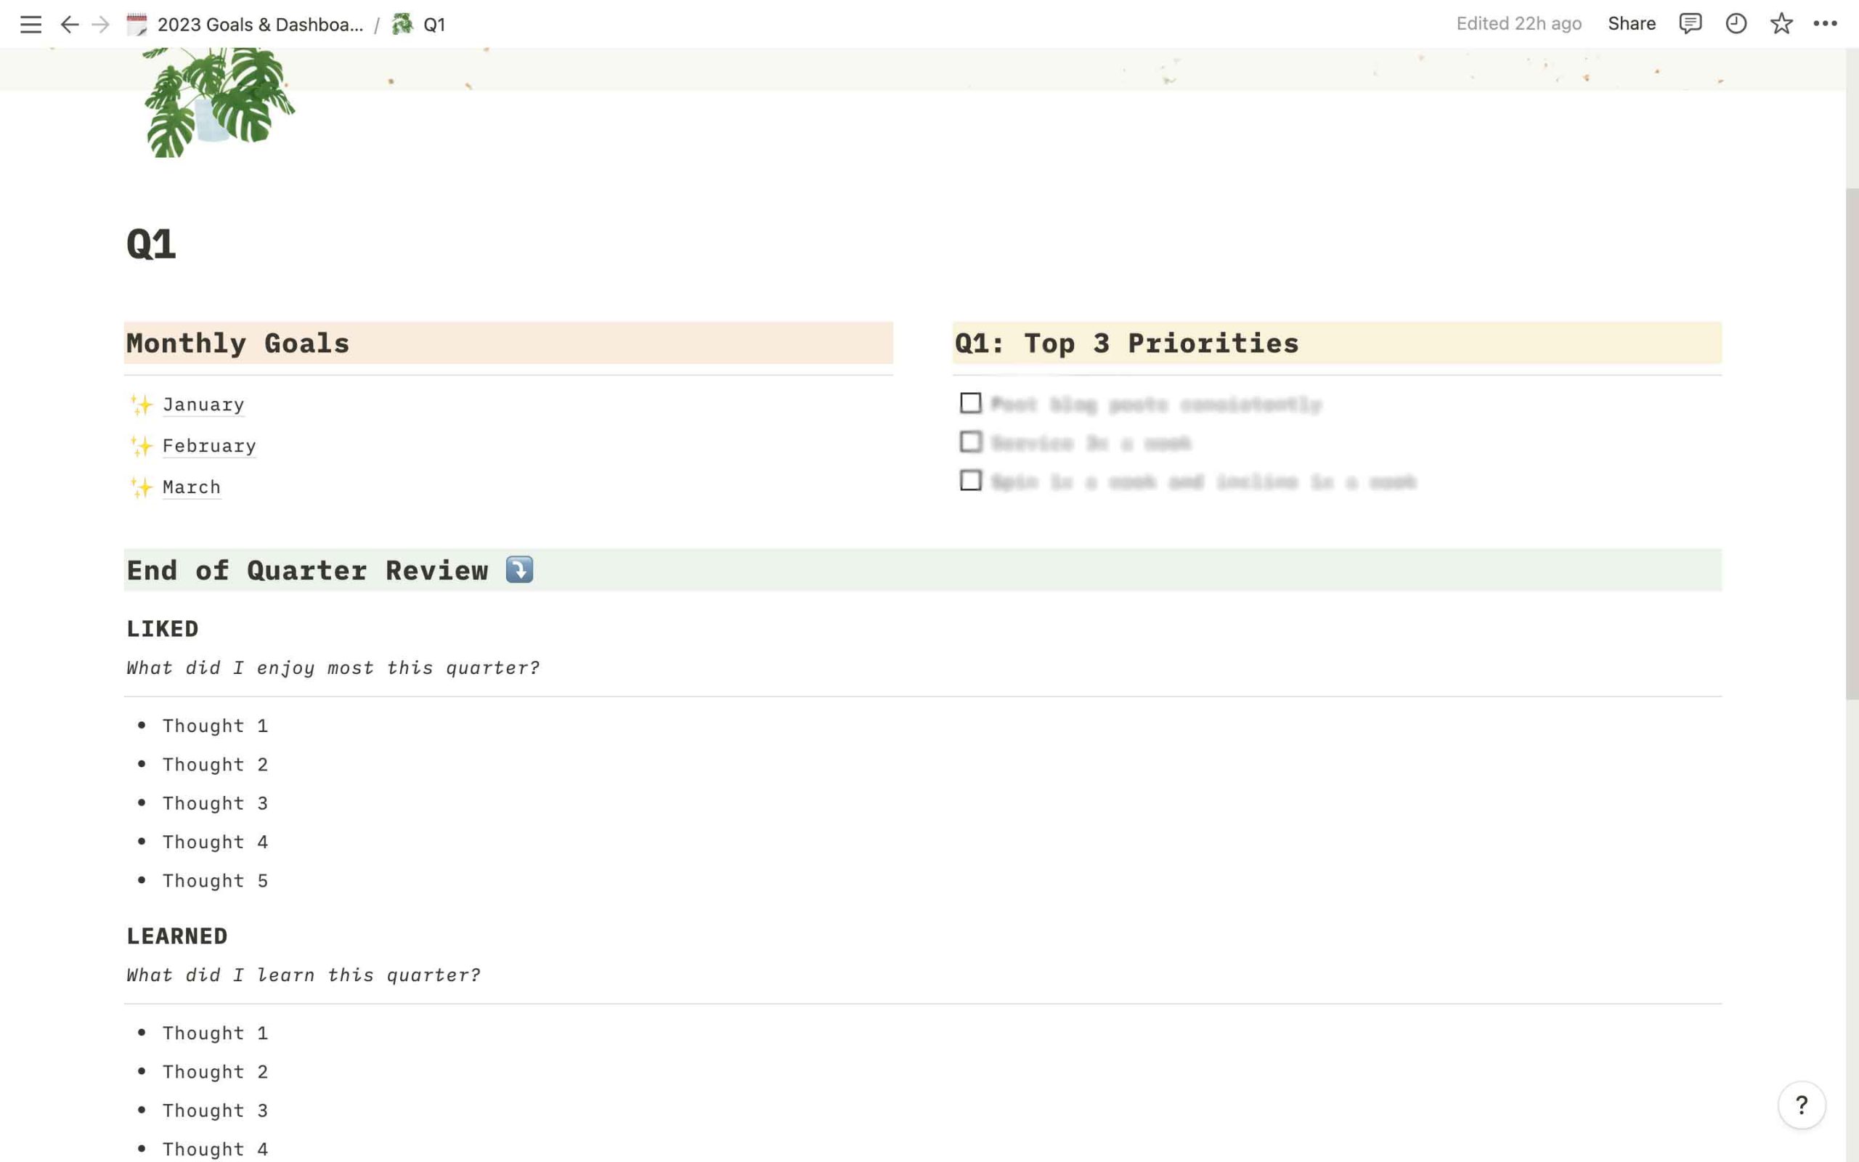This screenshot has height=1162, width=1859.
Task: Click the plant header image
Action: pyautogui.click(x=214, y=100)
